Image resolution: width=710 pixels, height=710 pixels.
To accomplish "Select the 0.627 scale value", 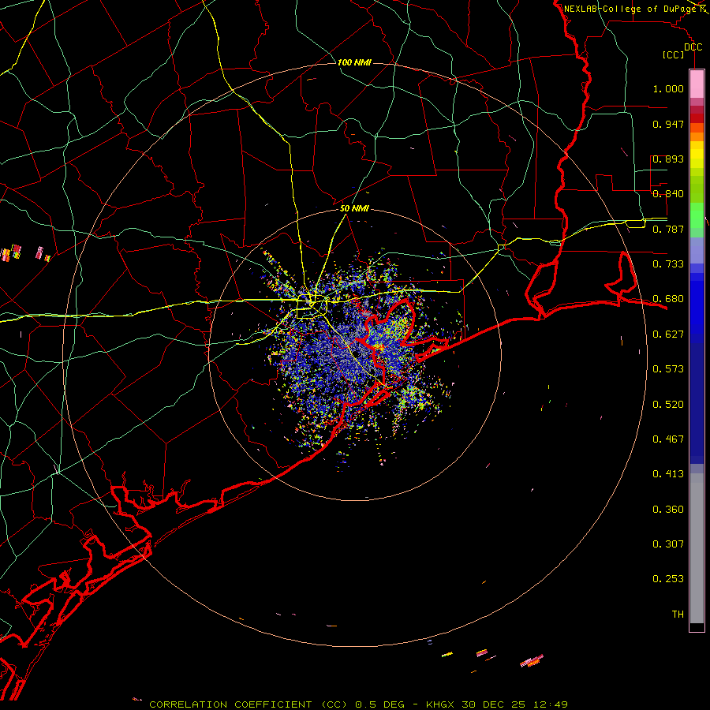I will (x=668, y=334).
